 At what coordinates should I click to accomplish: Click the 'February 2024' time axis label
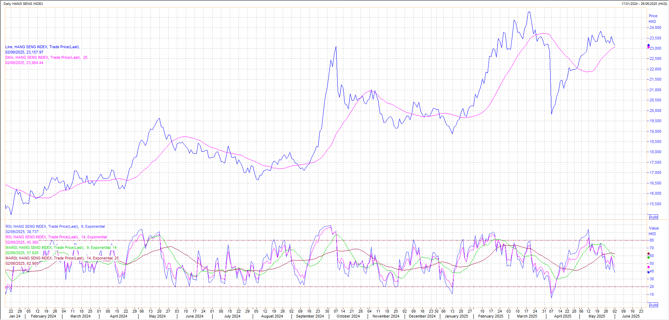(x=43, y=316)
